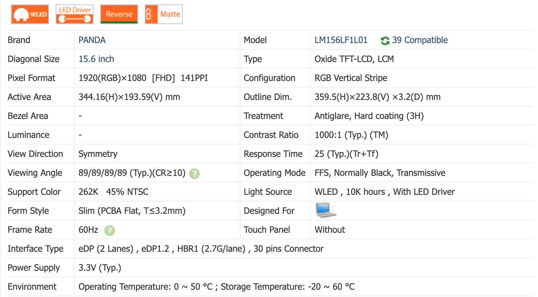
Task: Click the Model row label
Action: (255, 40)
